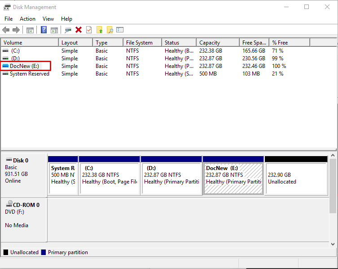Click the Disk Management title bar icon
The width and height of the screenshot is (338, 269).
pyautogui.click(x=7, y=7)
